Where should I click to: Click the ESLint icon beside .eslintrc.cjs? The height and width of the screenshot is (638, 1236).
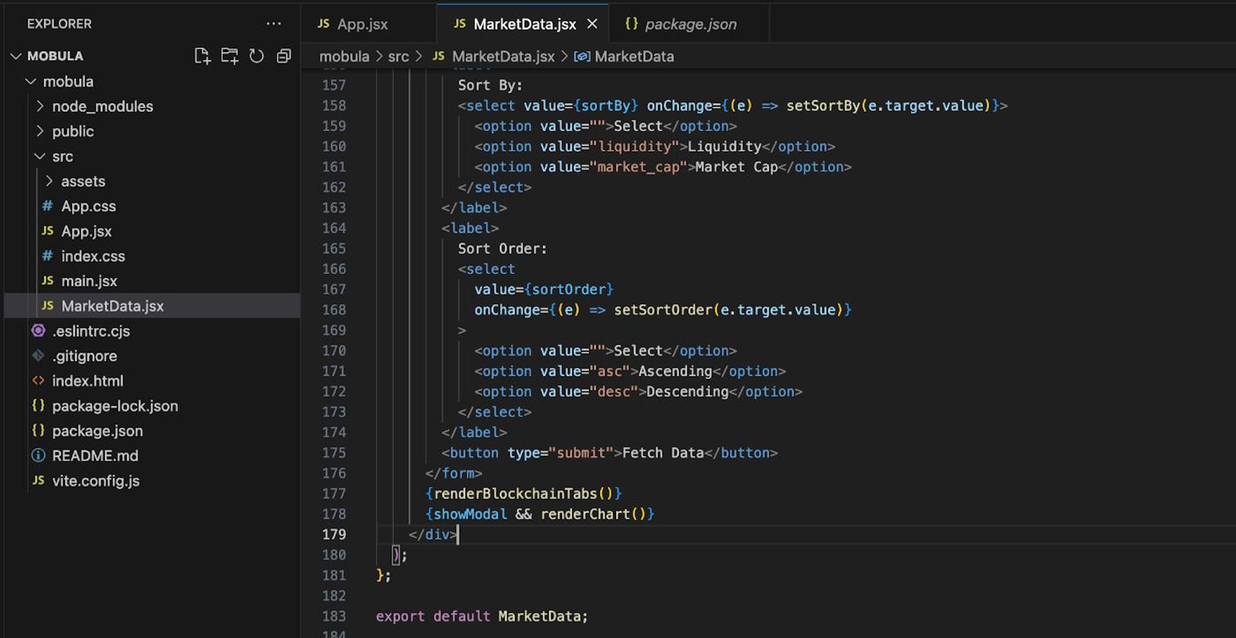point(37,331)
